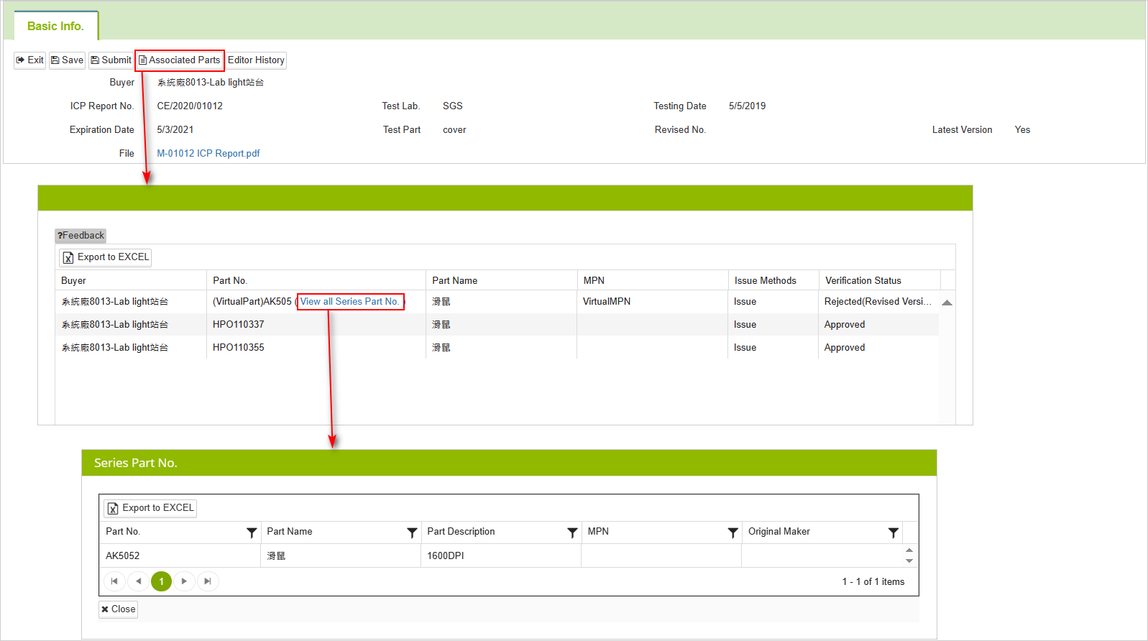
Task: Export Series Part No. list to EXCEL
Action: [x=150, y=508]
